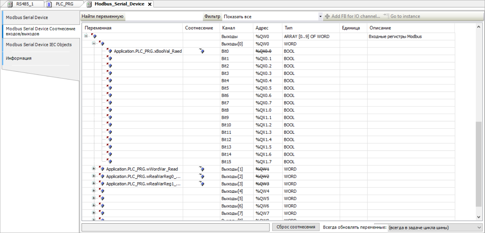Click the Add FB for IO channel icon
The image size is (485, 233).
coord(327,16)
